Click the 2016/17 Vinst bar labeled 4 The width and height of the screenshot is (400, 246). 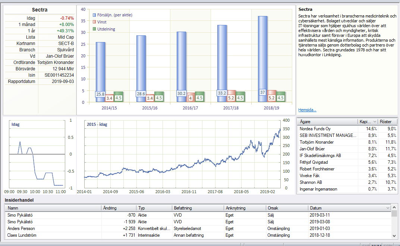pyautogui.click(x=190, y=98)
